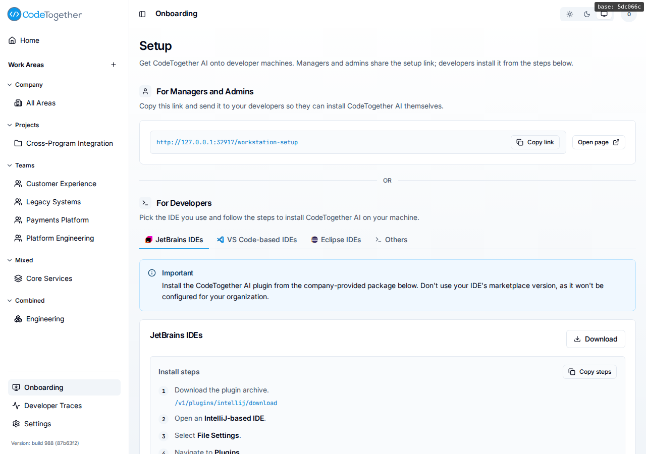Click the JetBrains logo icon in tab
The width and height of the screenshot is (646, 454).
click(149, 240)
